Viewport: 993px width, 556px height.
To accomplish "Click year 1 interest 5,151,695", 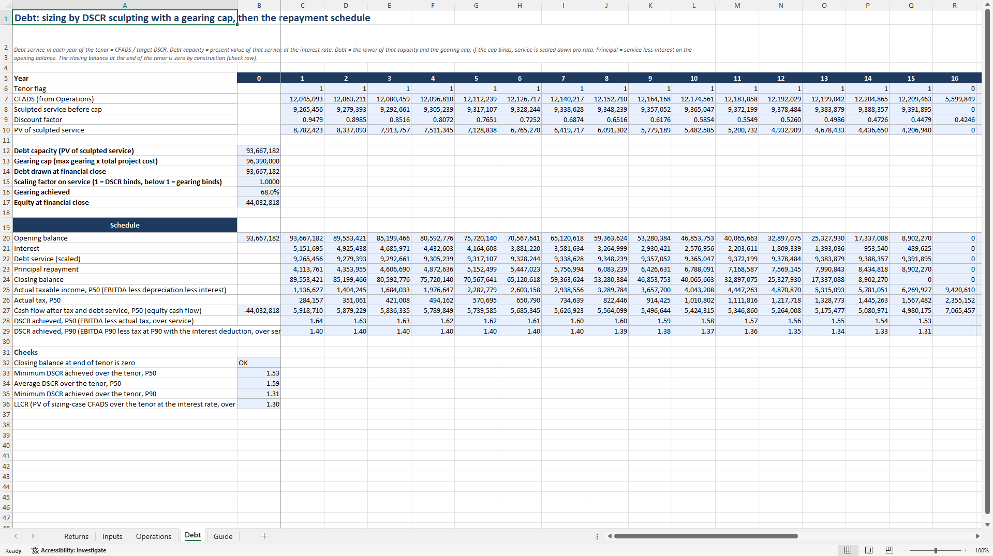I will tap(302, 248).
